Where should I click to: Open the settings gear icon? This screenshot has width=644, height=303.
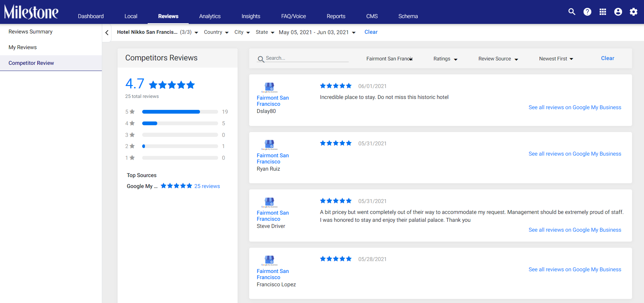point(633,12)
